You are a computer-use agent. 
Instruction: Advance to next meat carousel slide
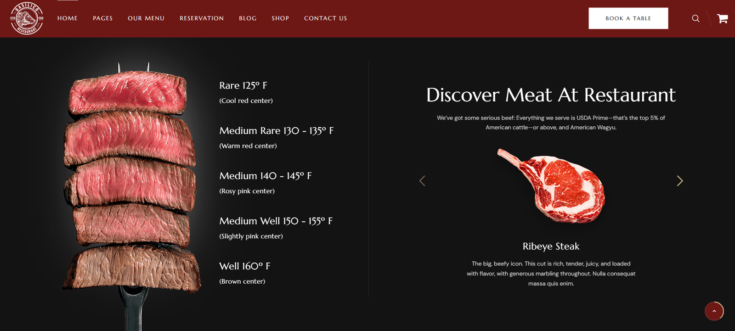point(679,181)
